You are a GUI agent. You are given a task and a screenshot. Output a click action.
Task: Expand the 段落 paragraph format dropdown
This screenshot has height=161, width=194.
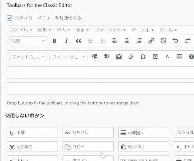(x=28, y=41)
